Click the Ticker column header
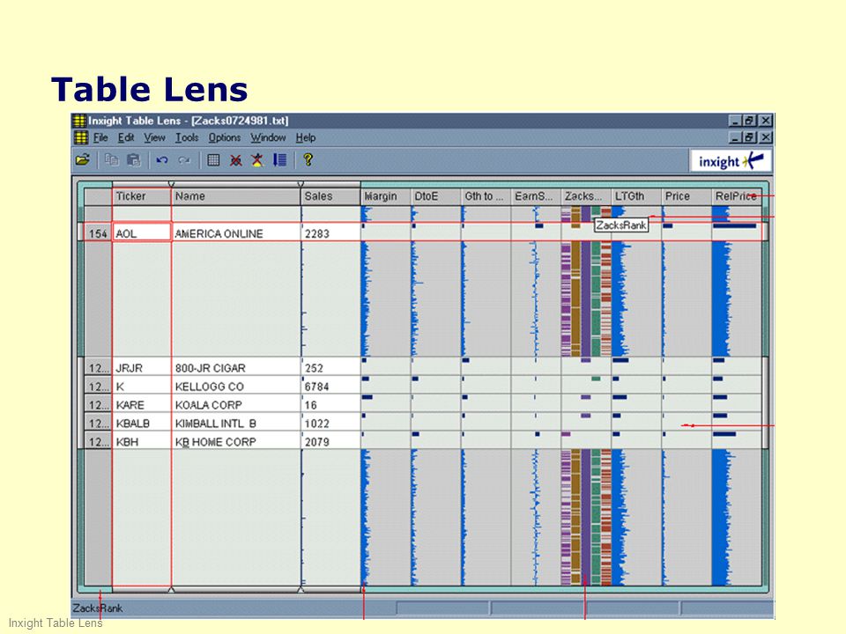 tap(142, 196)
